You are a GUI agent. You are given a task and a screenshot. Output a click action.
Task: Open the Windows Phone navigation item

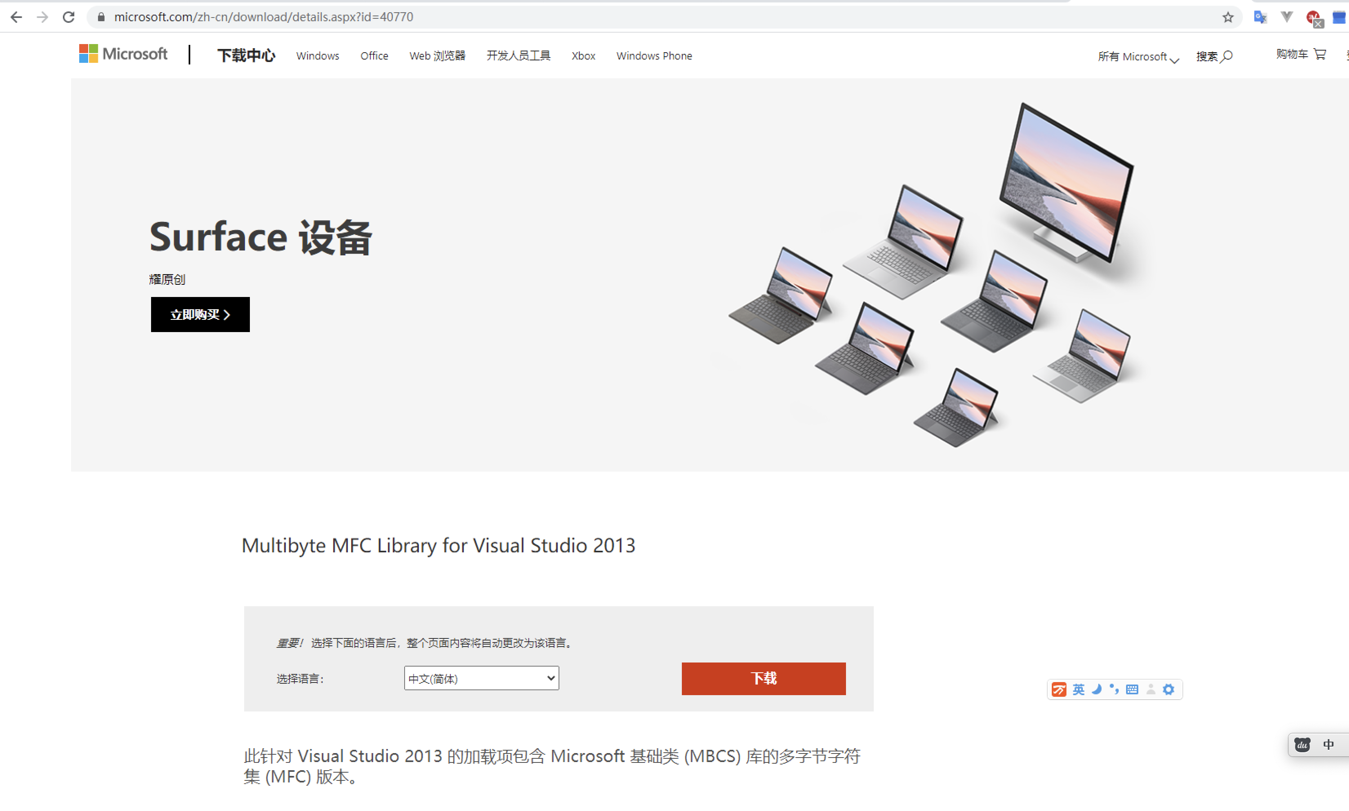coord(653,56)
